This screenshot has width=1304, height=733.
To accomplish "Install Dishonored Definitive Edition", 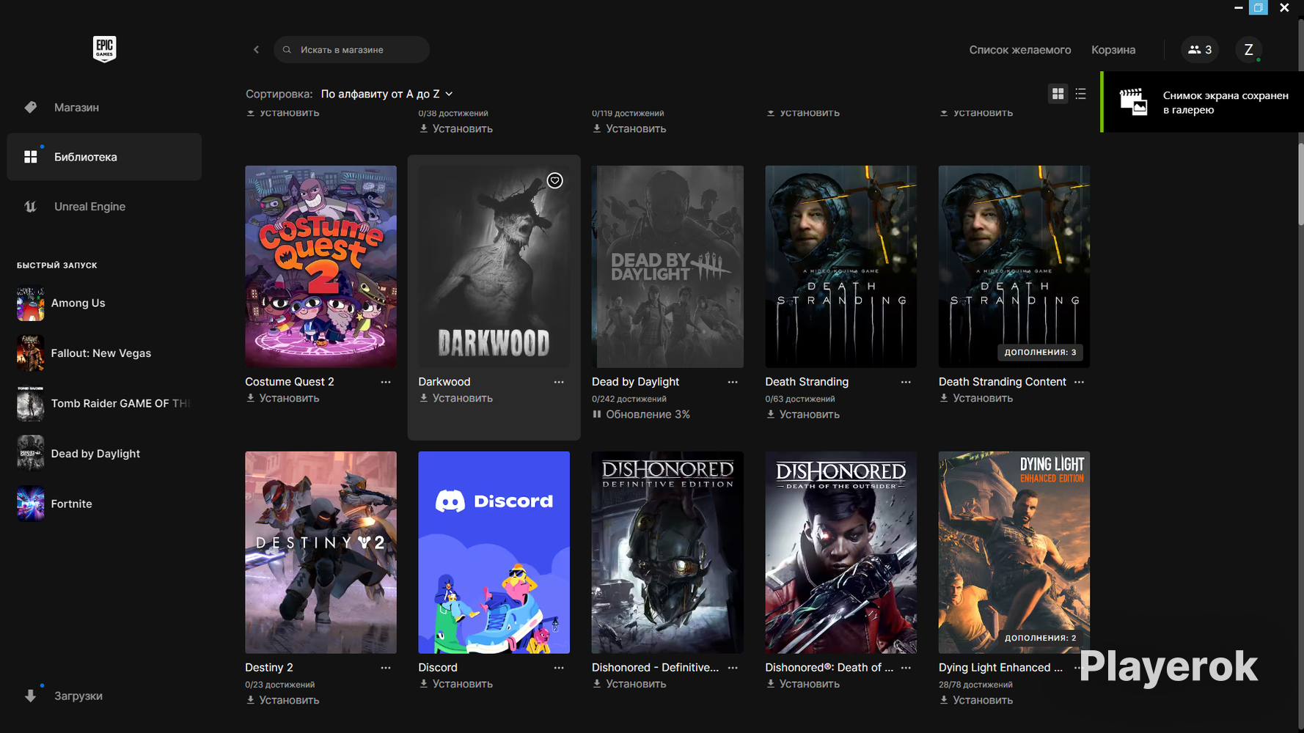I will [629, 684].
